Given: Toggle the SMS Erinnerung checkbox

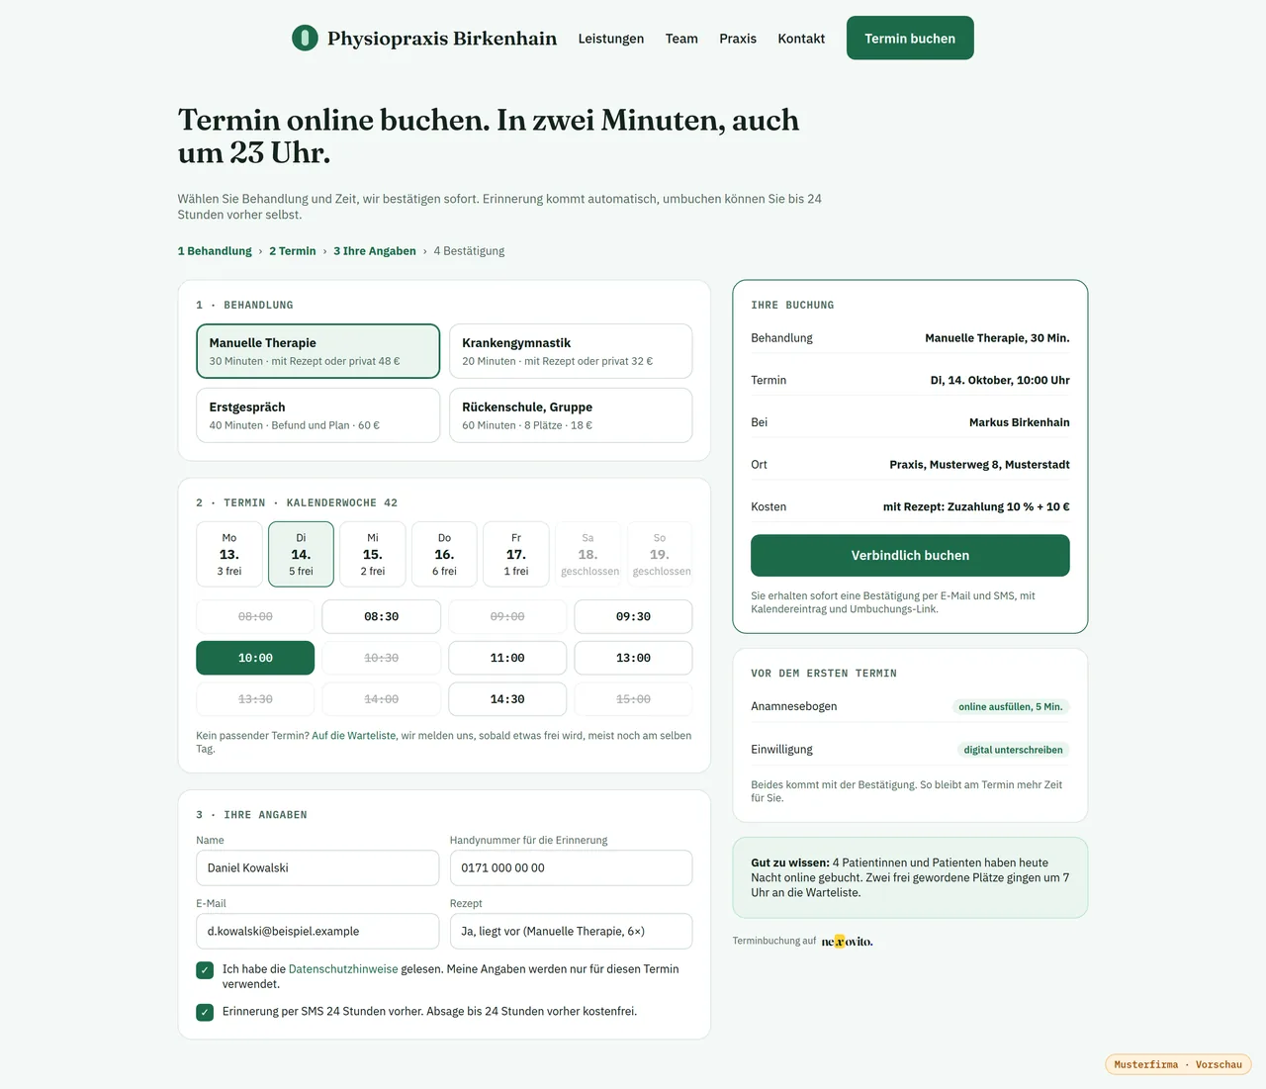Looking at the screenshot, I should coord(205,1012).
